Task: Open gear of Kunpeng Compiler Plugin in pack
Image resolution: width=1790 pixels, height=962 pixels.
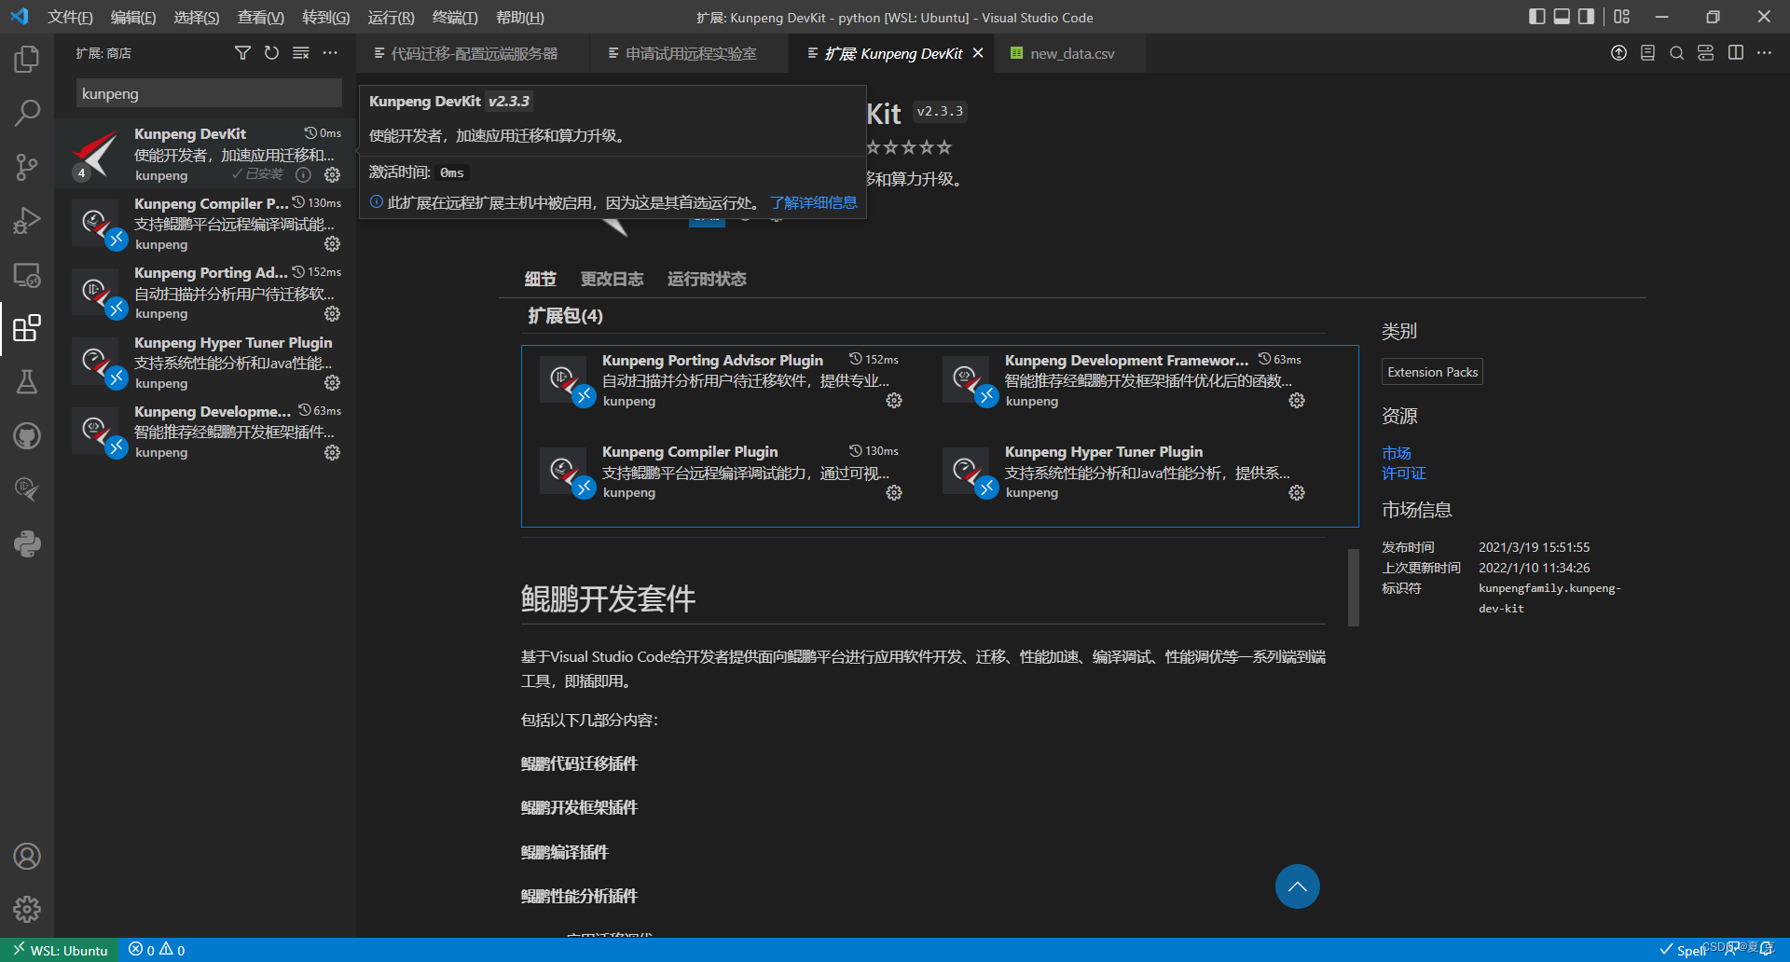Action: click(x=894, y=493)
